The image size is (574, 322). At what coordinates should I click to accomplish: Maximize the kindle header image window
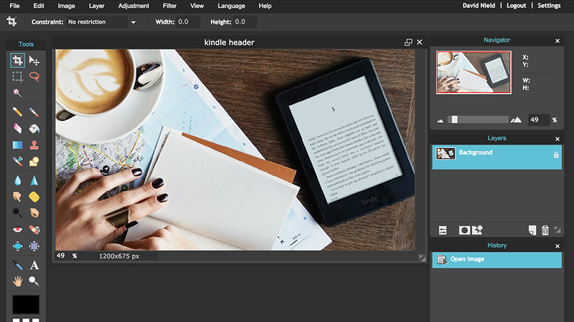pos(408,42)
